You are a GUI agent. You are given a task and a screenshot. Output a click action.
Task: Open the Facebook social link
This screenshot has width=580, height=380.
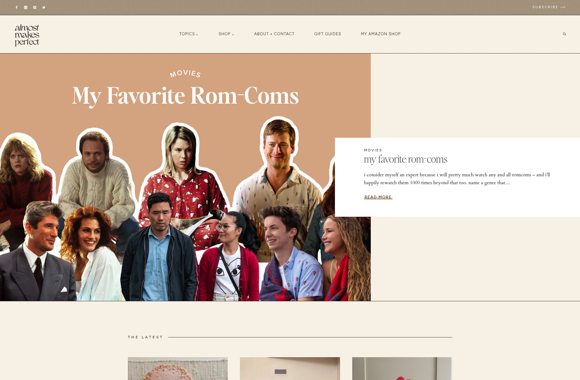[x=16, y=7]
